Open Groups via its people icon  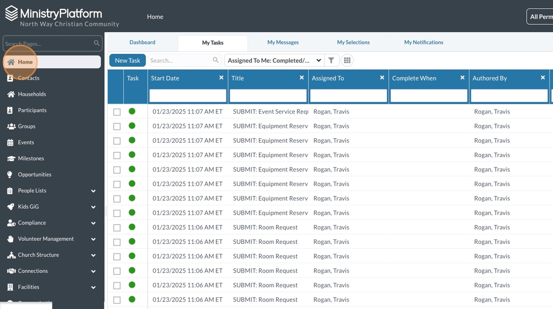coord(10,126)
